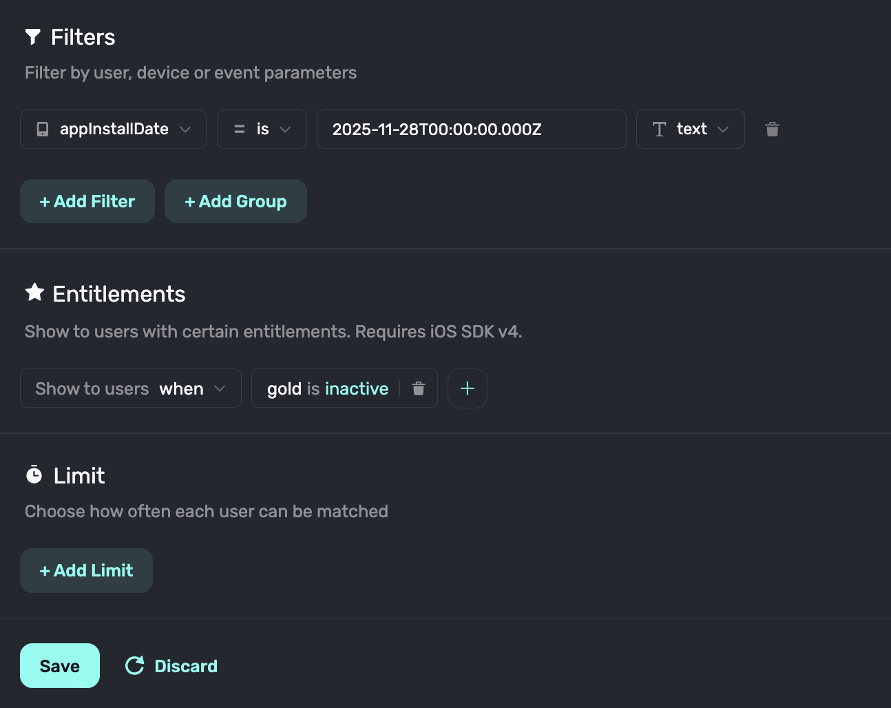Click the Limit stopwatch icon
This screenshot has width=891, height=708.
click(34, 475)
